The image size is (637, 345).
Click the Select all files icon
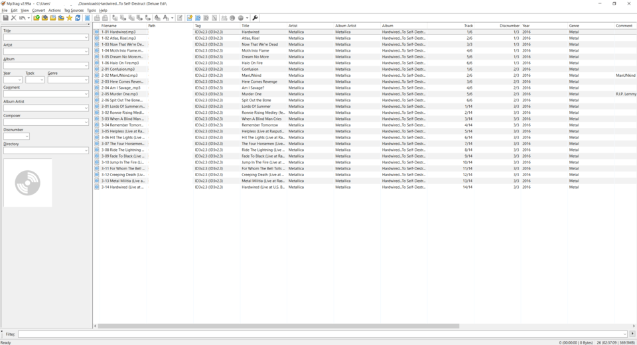(88, 18)
